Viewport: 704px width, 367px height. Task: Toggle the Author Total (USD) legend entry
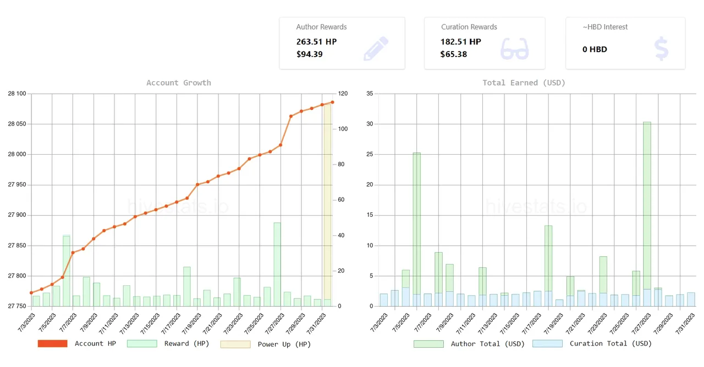pos(469,343)
